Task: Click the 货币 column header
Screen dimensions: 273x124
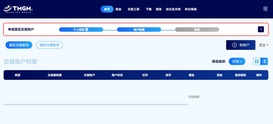Action: (x=168, y=75)
